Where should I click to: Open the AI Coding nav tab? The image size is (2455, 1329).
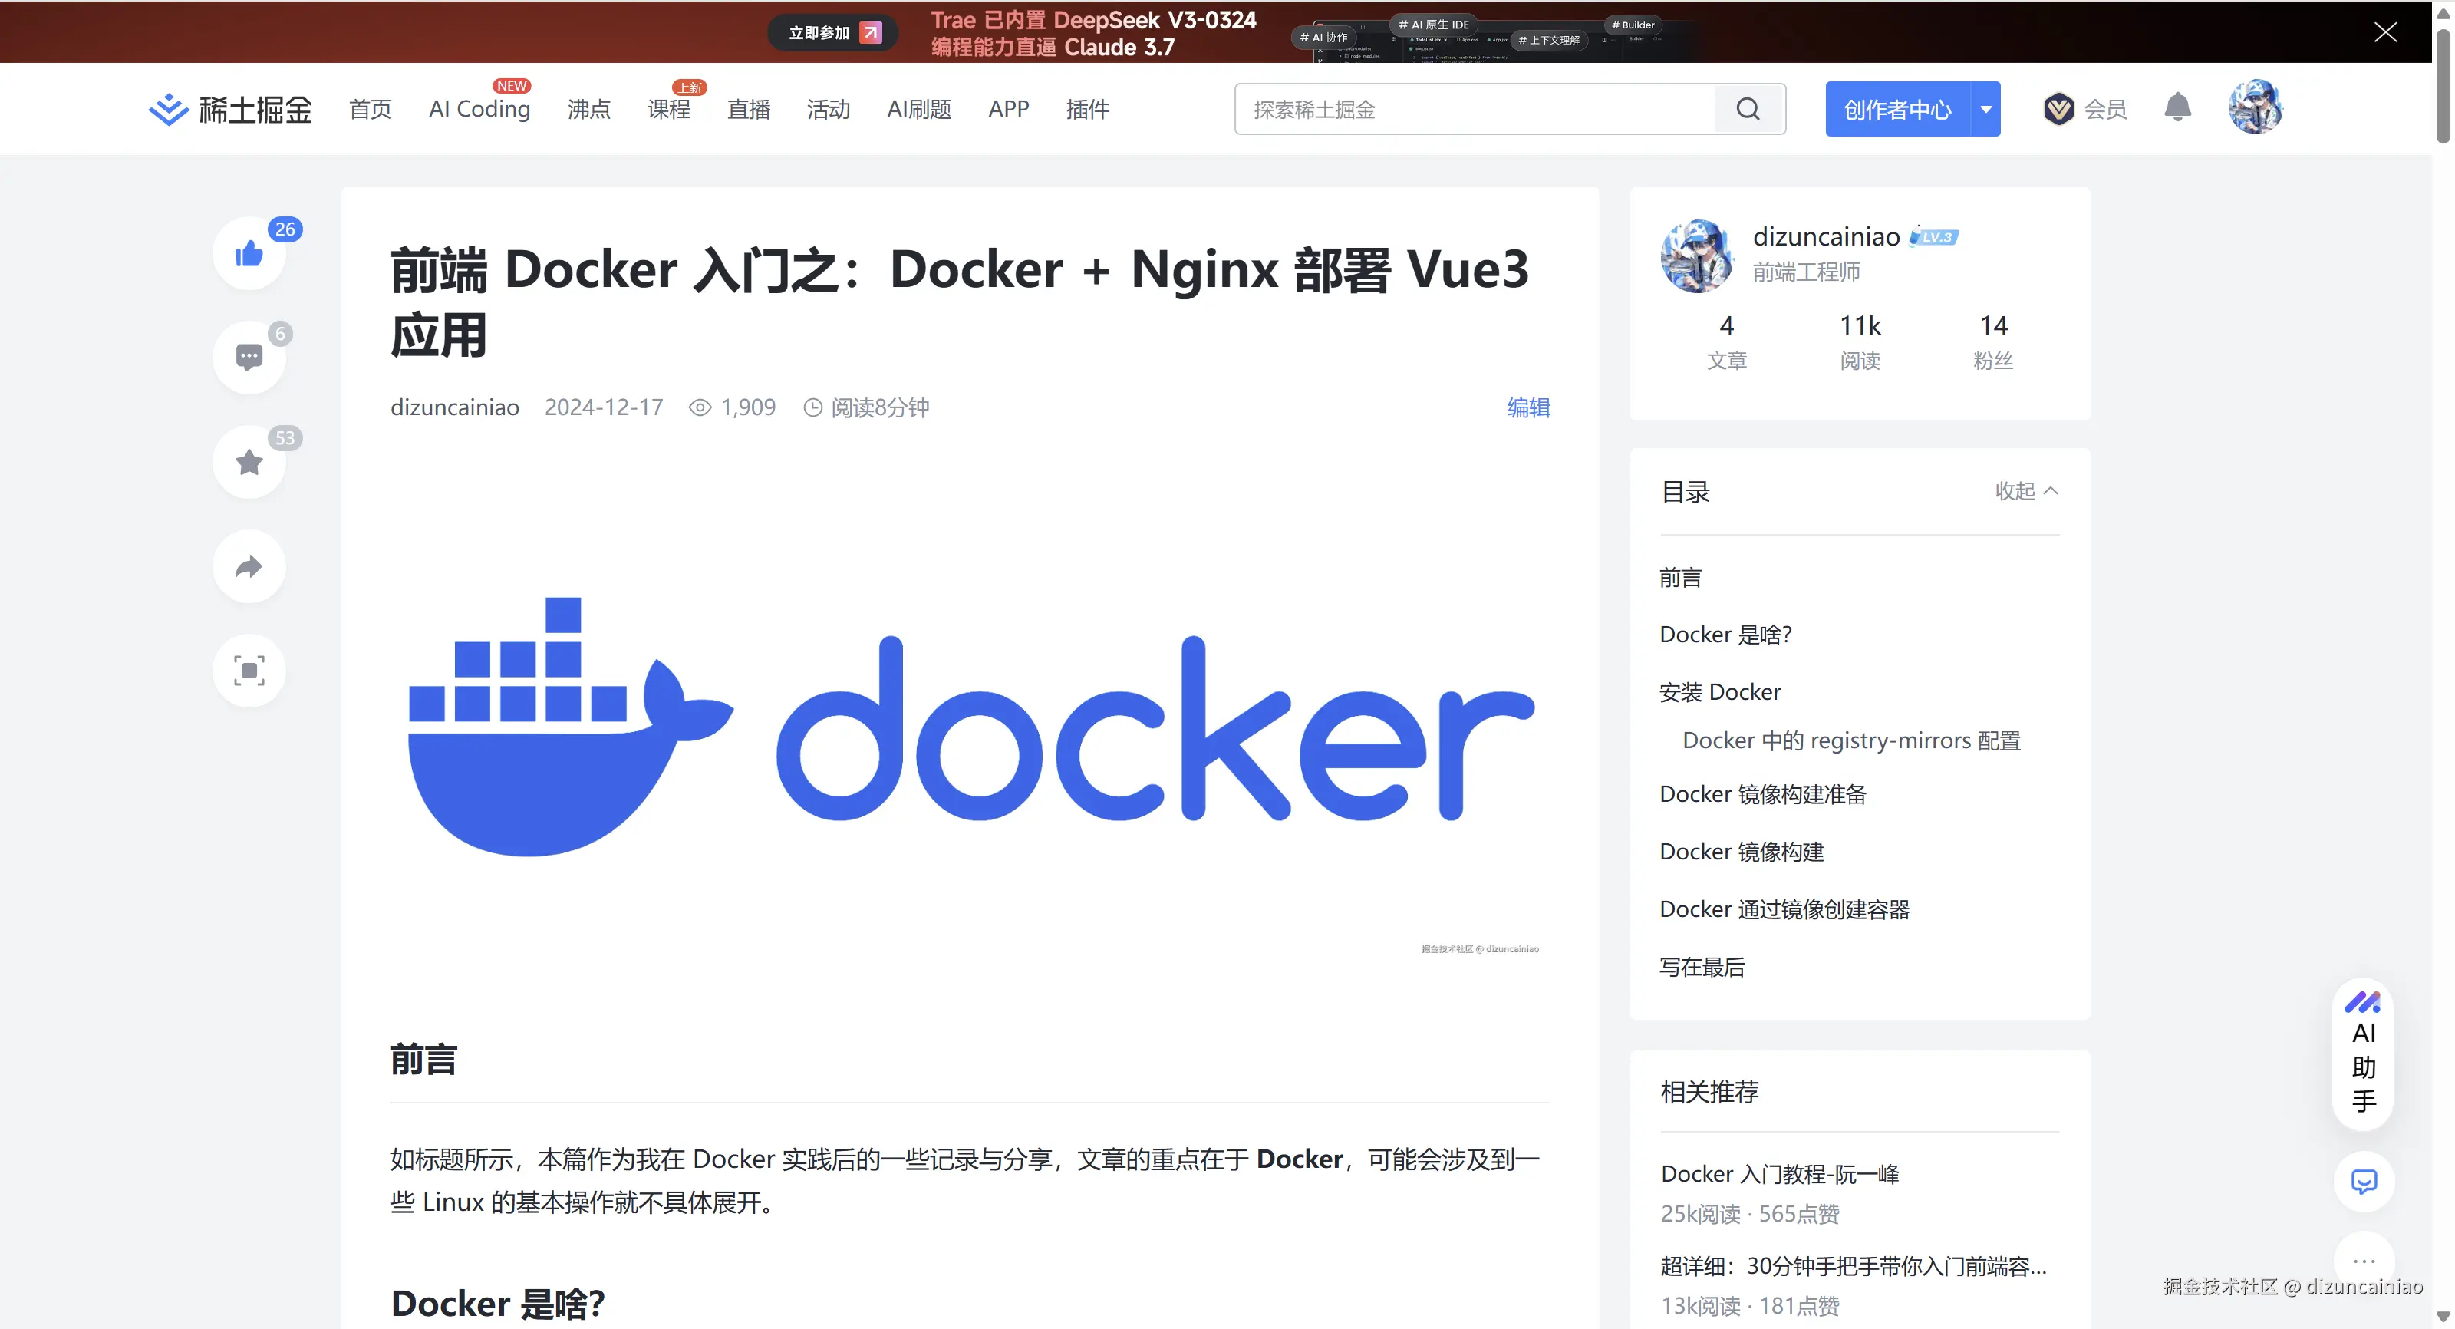pos(479,110)
